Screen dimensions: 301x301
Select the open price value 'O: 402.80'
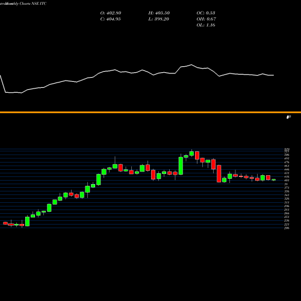click(x=111, y=13)
